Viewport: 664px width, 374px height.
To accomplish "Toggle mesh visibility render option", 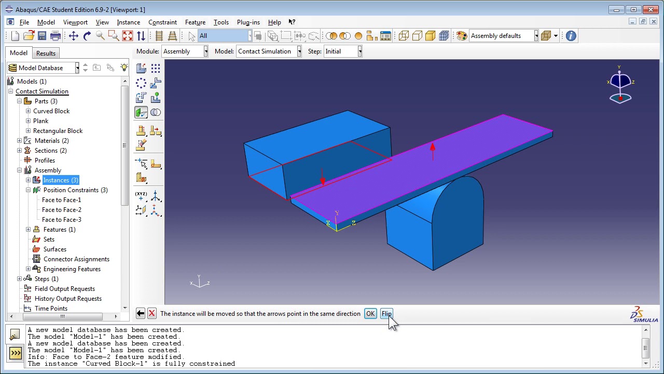I will [x=444, y=36].
